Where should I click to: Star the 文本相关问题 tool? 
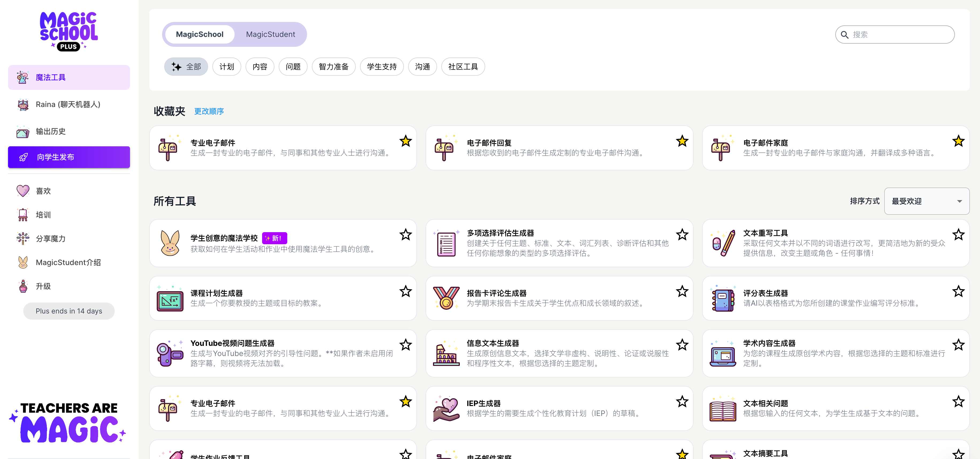click(x=958, y=401)
